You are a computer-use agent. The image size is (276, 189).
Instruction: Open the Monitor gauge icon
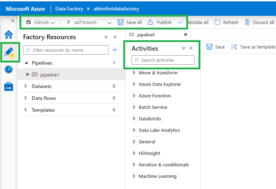(9, 69)
